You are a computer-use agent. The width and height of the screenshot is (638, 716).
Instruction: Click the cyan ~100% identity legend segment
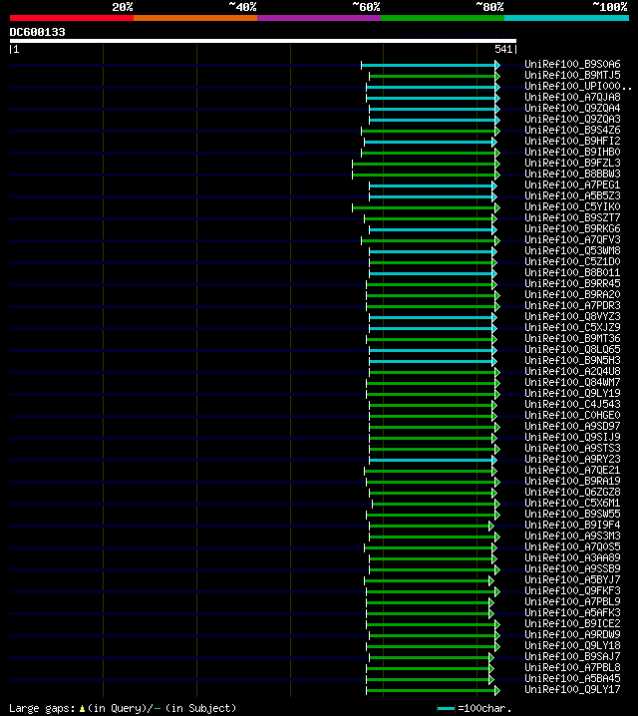coord(566,18)
